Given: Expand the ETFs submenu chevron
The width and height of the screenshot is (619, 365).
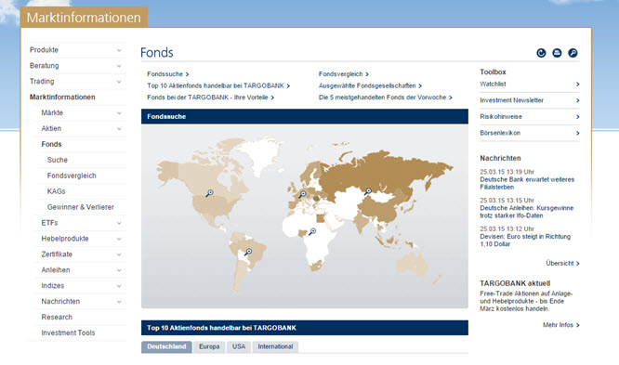Looking at the screenshot, I should [x=119, y=223].
